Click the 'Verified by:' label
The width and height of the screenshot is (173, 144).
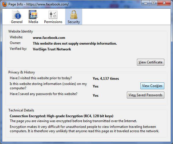click(18, 49)
